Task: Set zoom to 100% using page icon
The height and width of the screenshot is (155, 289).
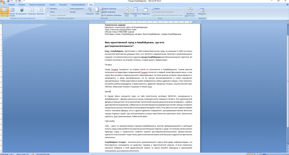Action: [x=97, y=11]
